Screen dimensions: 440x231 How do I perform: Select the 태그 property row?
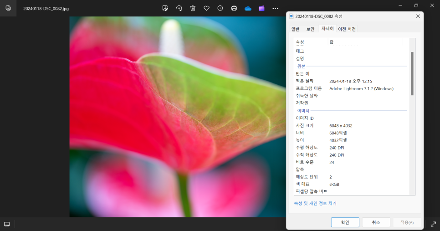click(352, 51)
